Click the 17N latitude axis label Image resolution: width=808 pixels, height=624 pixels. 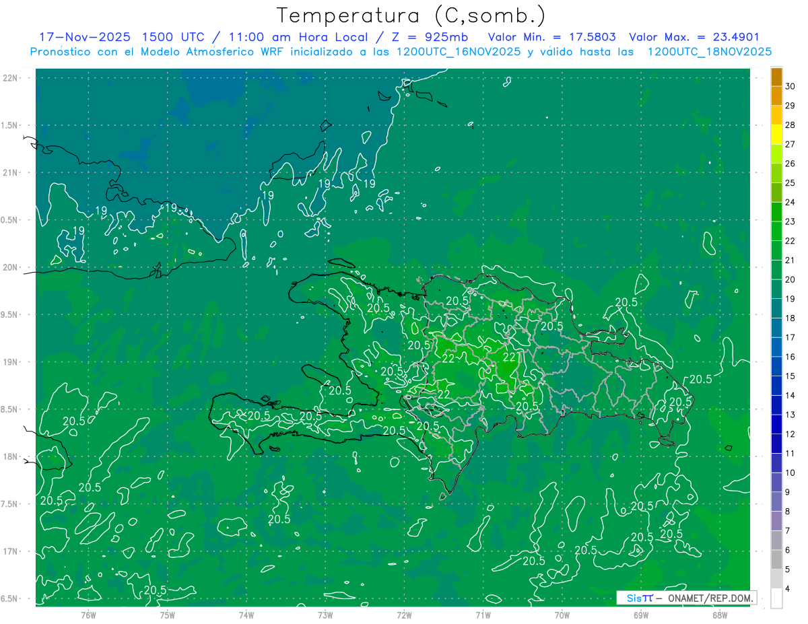tap(11, 551)
